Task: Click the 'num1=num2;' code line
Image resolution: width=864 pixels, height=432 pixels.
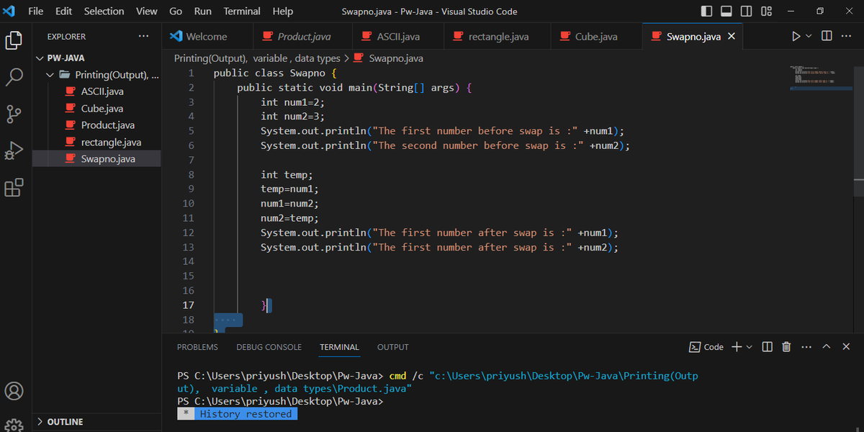Action: point(289,204)
